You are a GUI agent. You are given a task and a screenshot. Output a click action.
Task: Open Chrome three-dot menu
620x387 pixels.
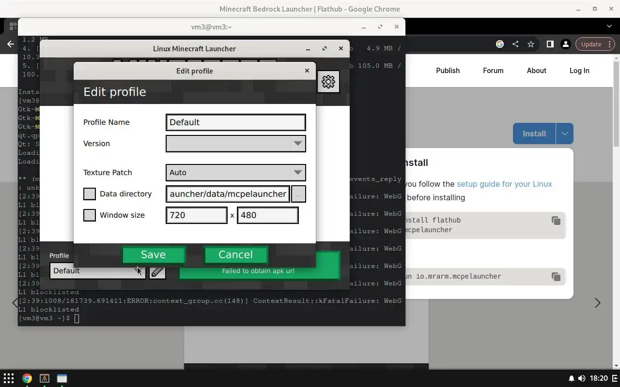(x=611, y=44)
